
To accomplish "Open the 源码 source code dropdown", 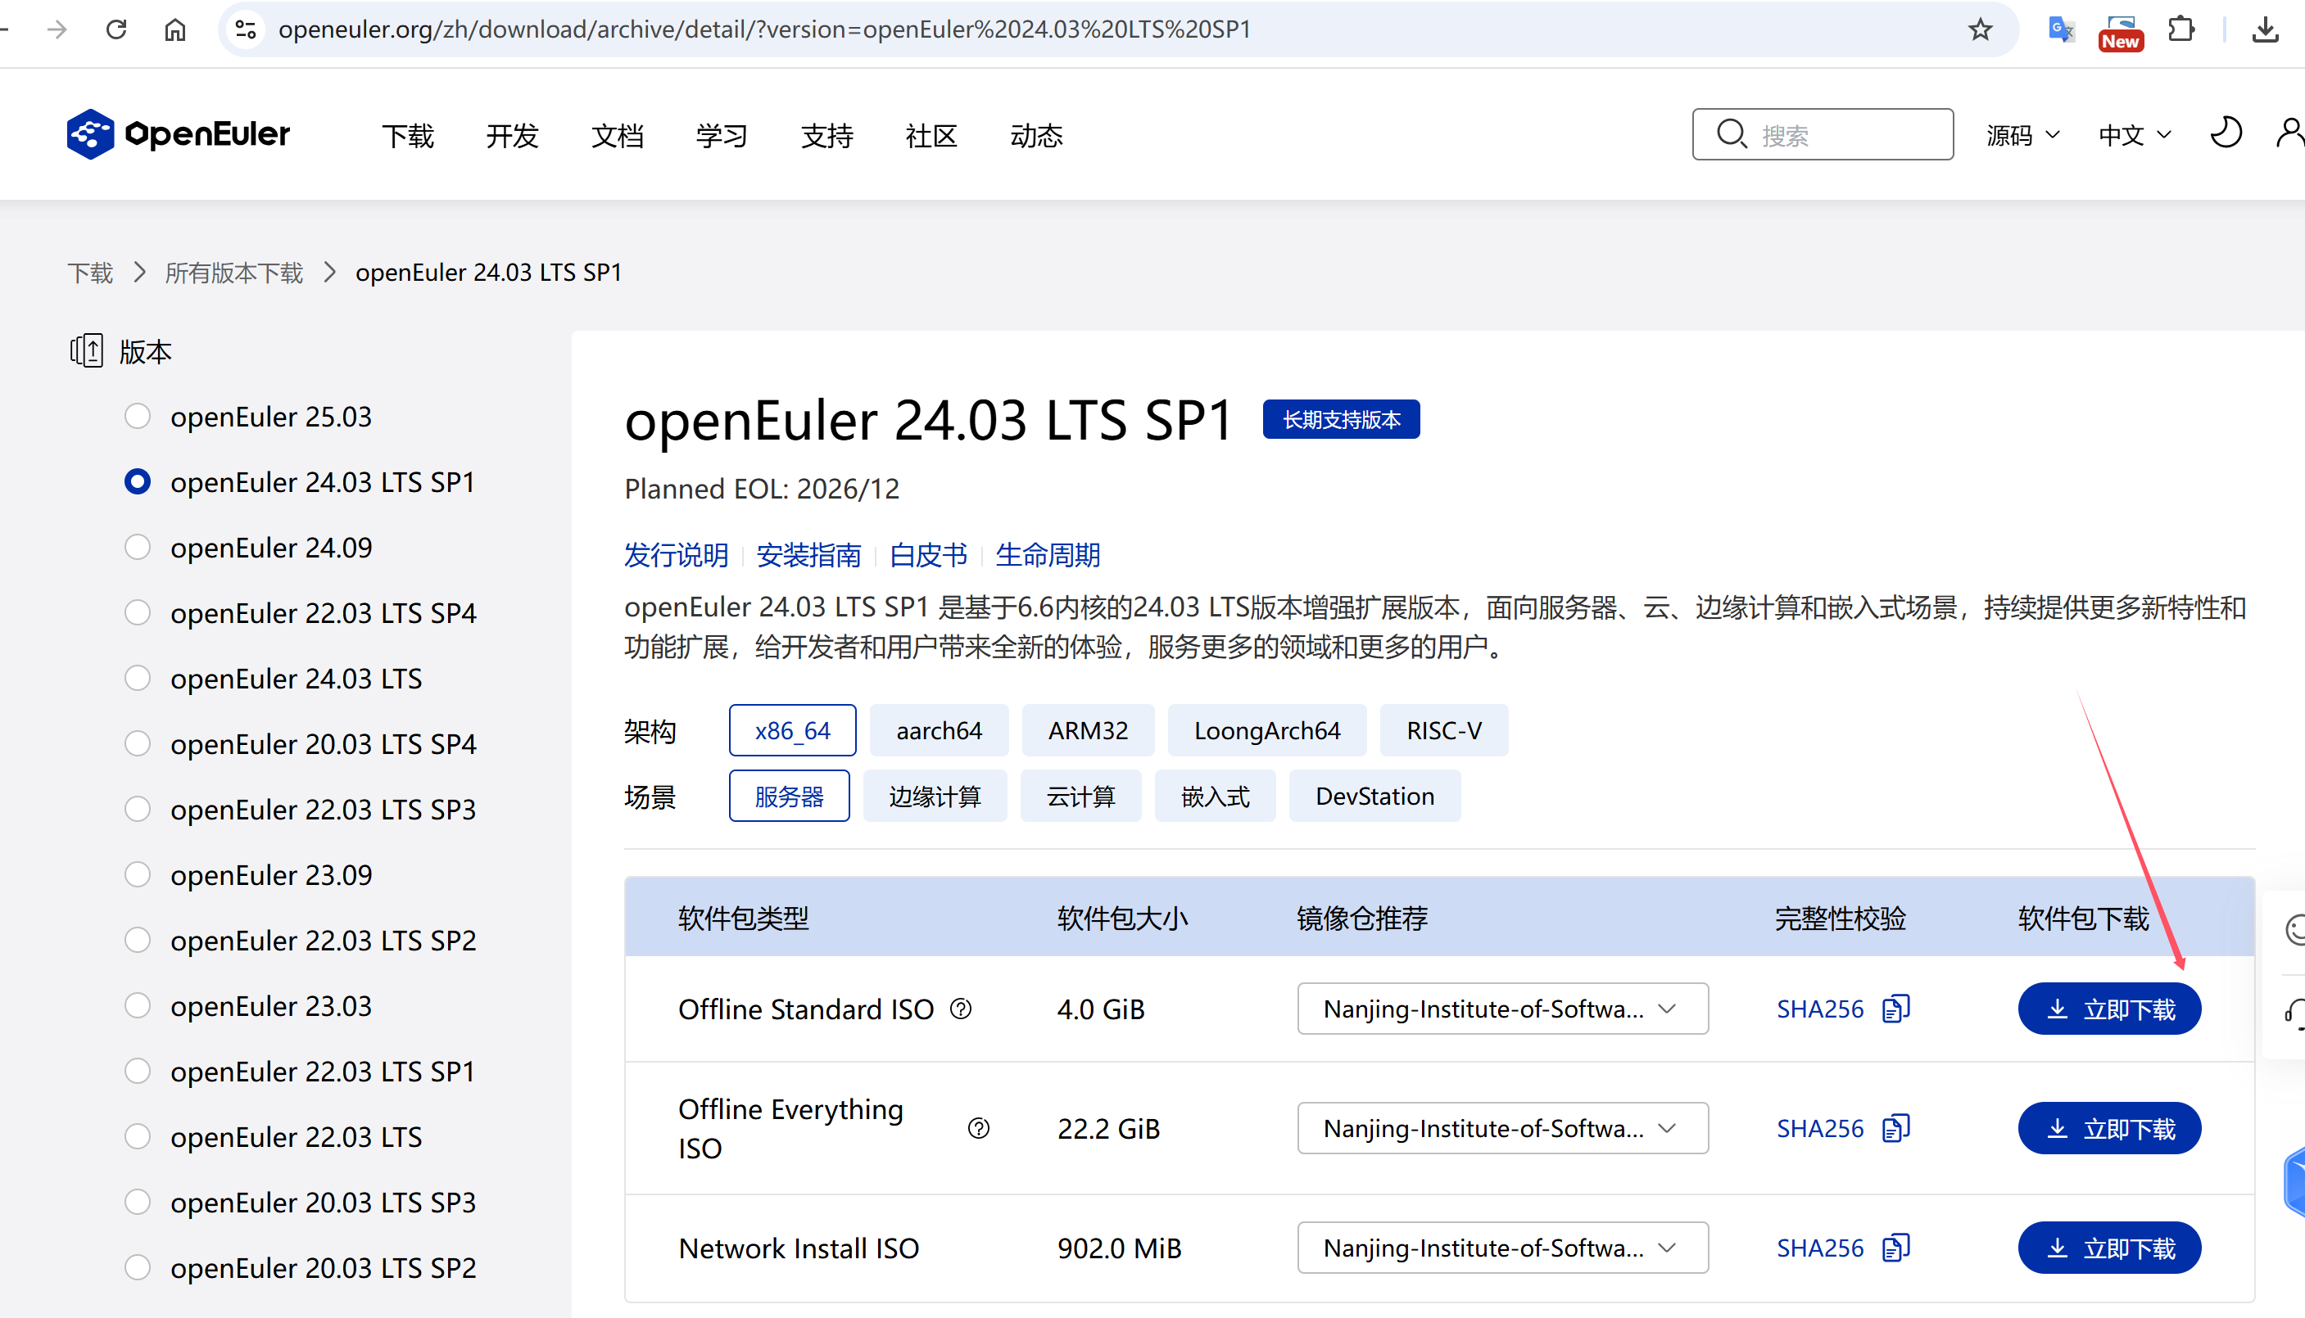I will [2022, 135].
